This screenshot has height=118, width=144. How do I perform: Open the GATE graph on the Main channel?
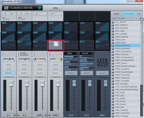102,26
